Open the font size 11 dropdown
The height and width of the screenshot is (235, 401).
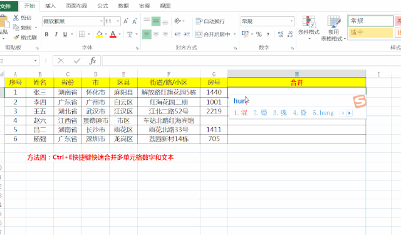click(118, 21)
